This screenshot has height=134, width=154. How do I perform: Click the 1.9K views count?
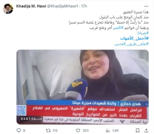click(116, 131)
